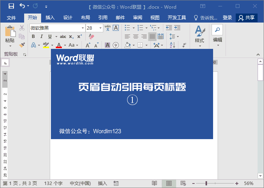Click the 登录 sign-in link
This screenshot has width=264, height=188.
pyautogui.click(x=227, y=18)
